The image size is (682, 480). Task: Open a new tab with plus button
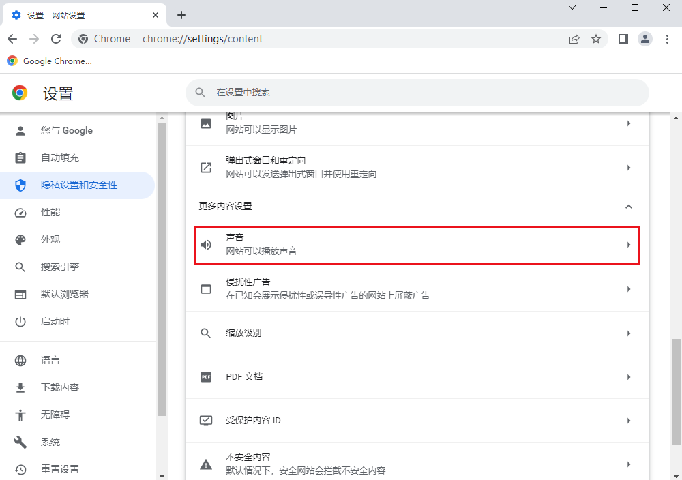pos(181,15)
